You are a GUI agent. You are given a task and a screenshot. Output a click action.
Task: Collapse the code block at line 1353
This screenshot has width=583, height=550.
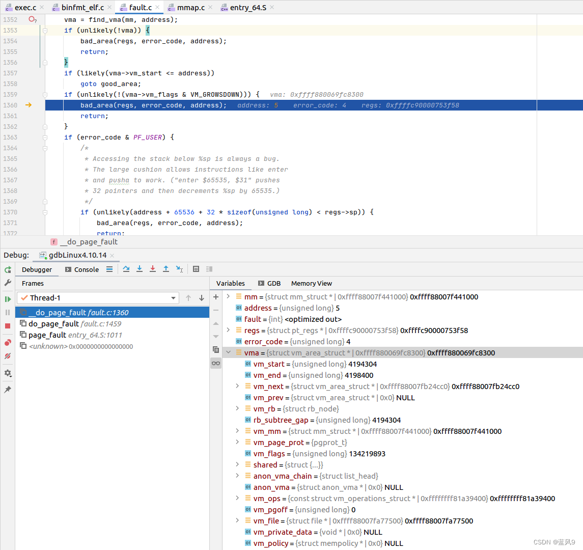[x=45, y=31]
